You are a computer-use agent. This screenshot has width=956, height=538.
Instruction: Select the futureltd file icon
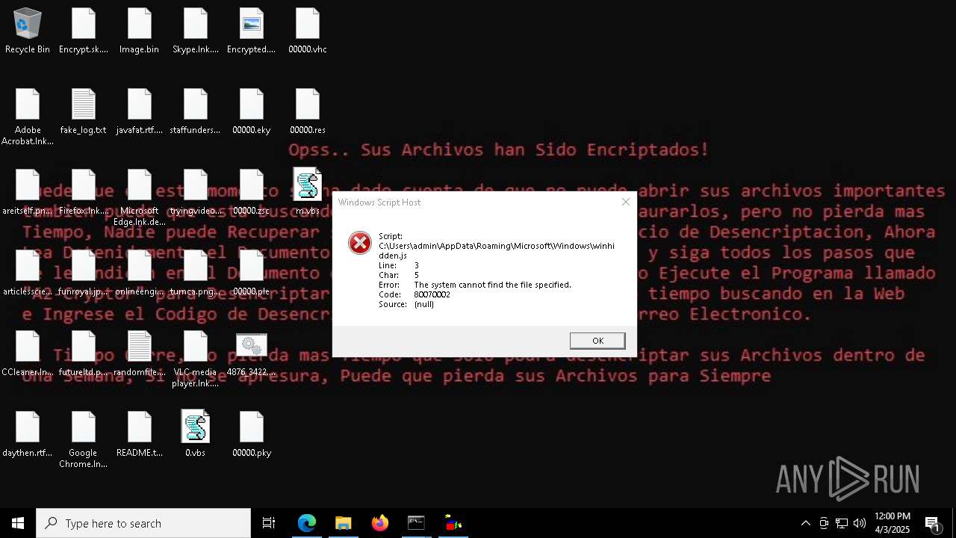click(x=84, y=354)
